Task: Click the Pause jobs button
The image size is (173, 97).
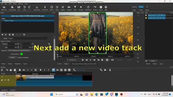Action: click(x=153, y=61)
